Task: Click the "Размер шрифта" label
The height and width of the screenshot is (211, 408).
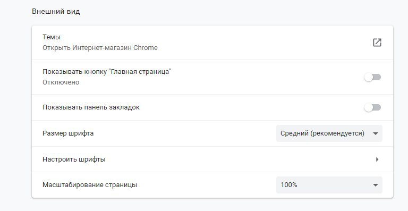Action: 68,133
